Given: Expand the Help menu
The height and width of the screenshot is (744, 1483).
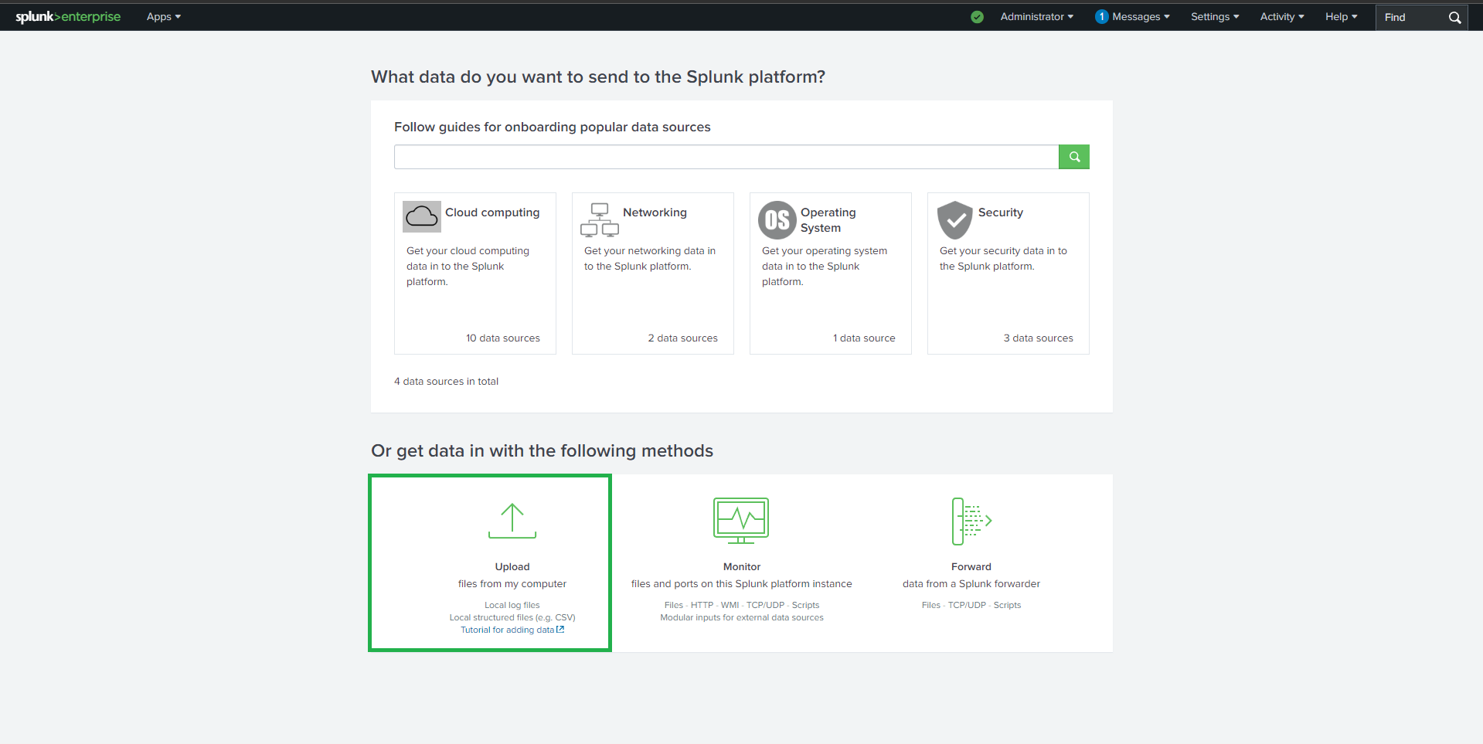Looking at the screenshot, I should tap(1341, 17).
